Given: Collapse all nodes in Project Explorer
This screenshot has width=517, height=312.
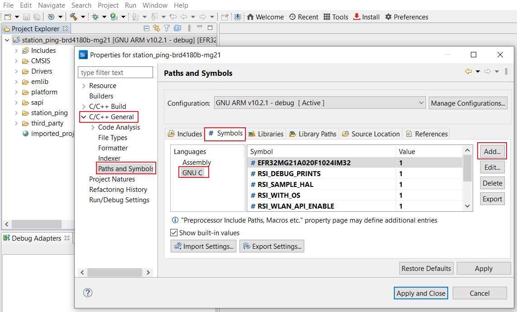Looking at the screenshot, I should point(146,28).
